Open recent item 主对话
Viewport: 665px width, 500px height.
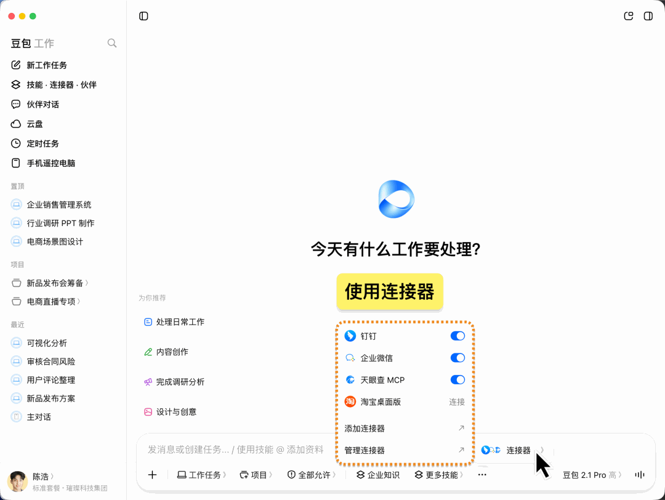click(x=39, y=417)
